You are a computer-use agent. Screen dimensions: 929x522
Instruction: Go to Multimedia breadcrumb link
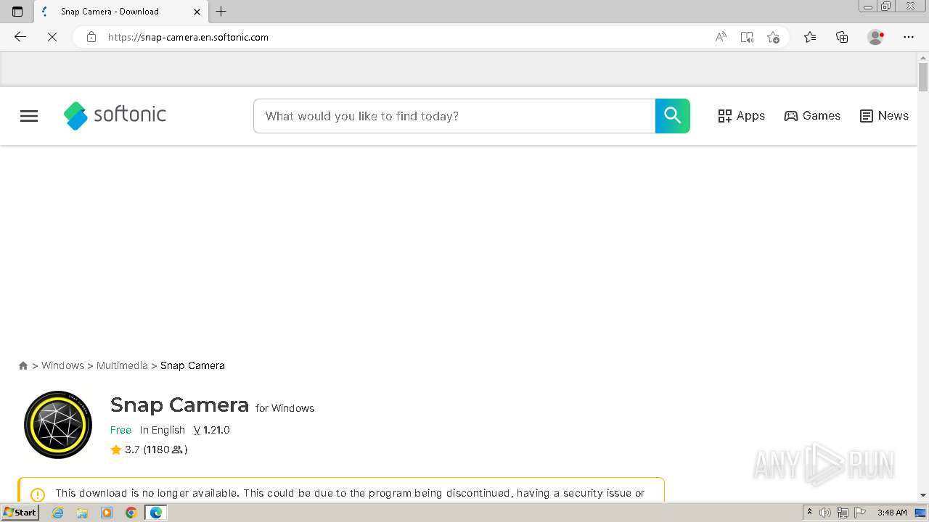coord(122,365)
